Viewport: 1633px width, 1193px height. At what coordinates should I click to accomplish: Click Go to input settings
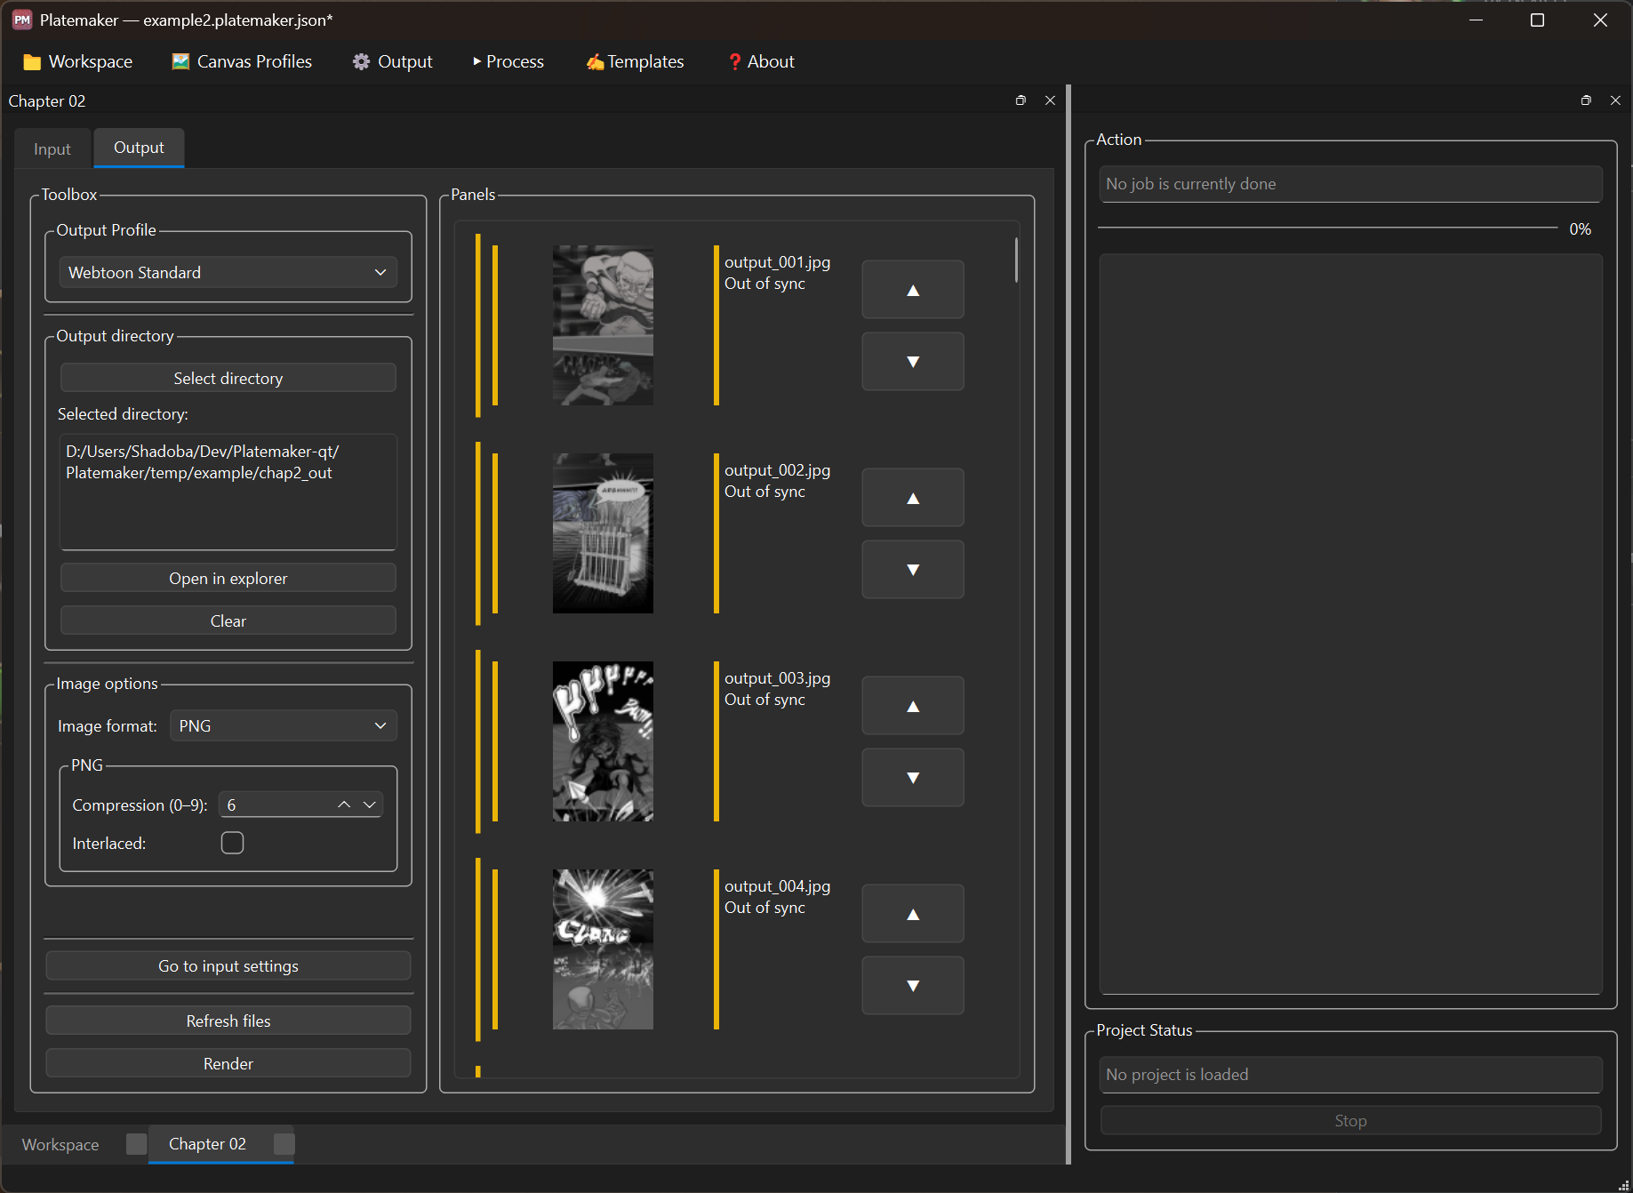click(x=228, y=965)
